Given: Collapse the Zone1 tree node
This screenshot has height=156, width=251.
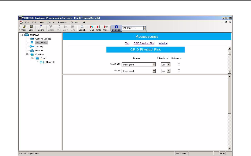Looking at the screenshot, I should (32, 58).
